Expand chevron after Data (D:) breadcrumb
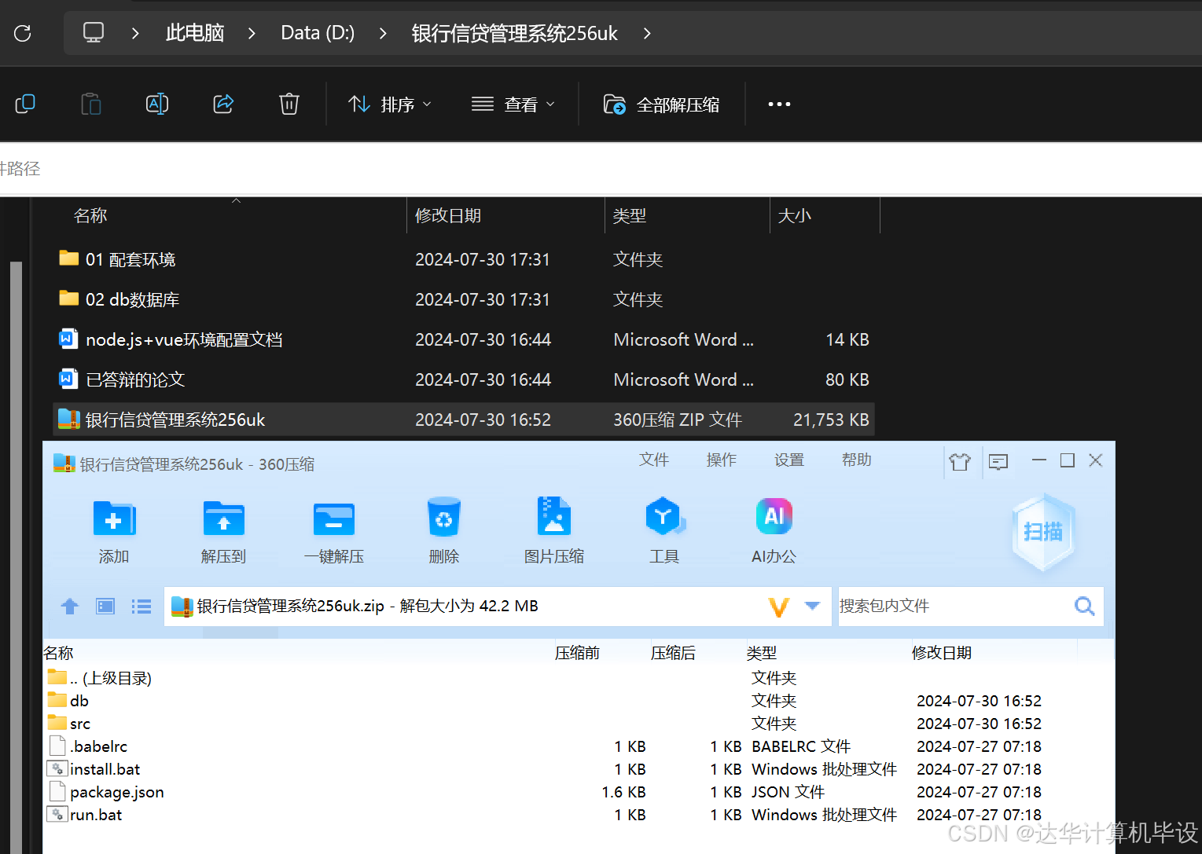The height and width of the screenshot is (854, 1202). click(x=383, y=33)
